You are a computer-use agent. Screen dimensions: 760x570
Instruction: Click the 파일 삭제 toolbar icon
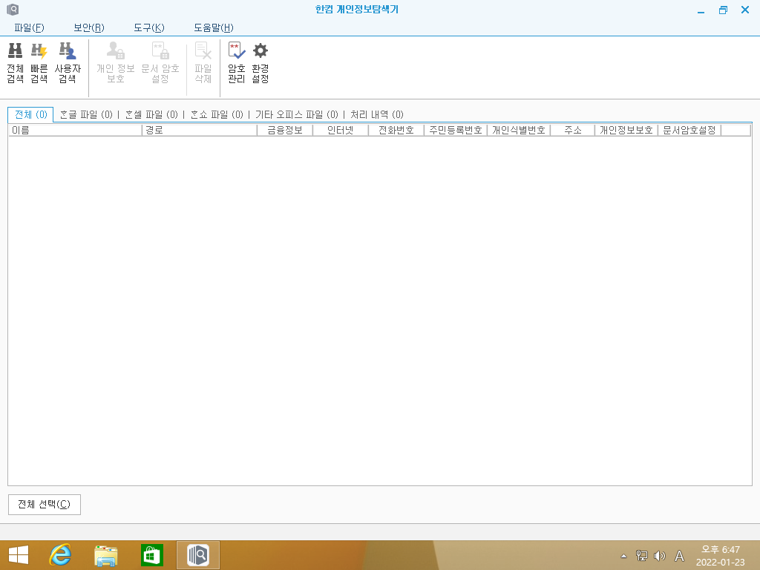coord(203,63)
